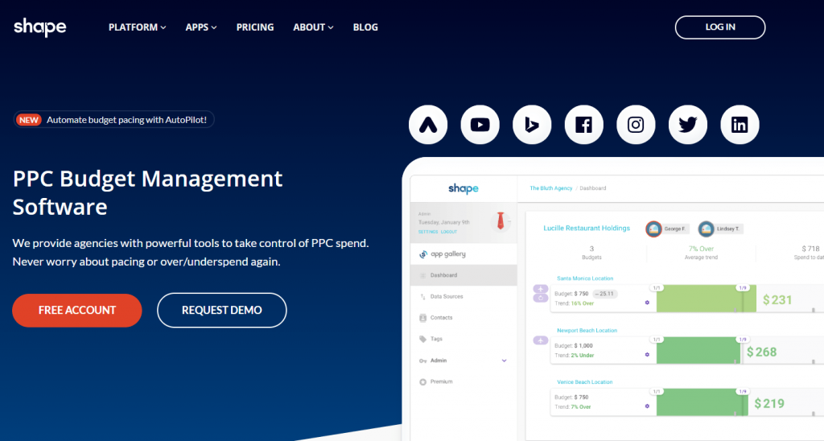Click Santa Monica budget gear icon
This screenshot has width=824, height=441.
[647, 303]
